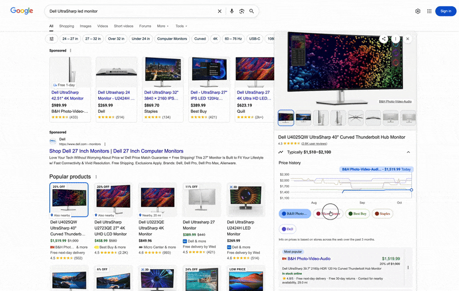Toggle the Micro Center price history line
This screenshot has height=291, width=459.
(328, 214)
